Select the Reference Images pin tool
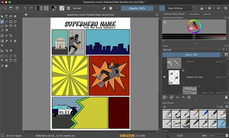Viewport: 229px width, 138px height. click(11, 51)
